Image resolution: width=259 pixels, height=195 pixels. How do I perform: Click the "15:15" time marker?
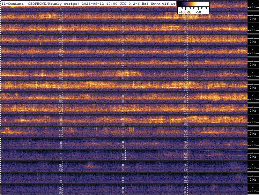click(x=61, y=19)
